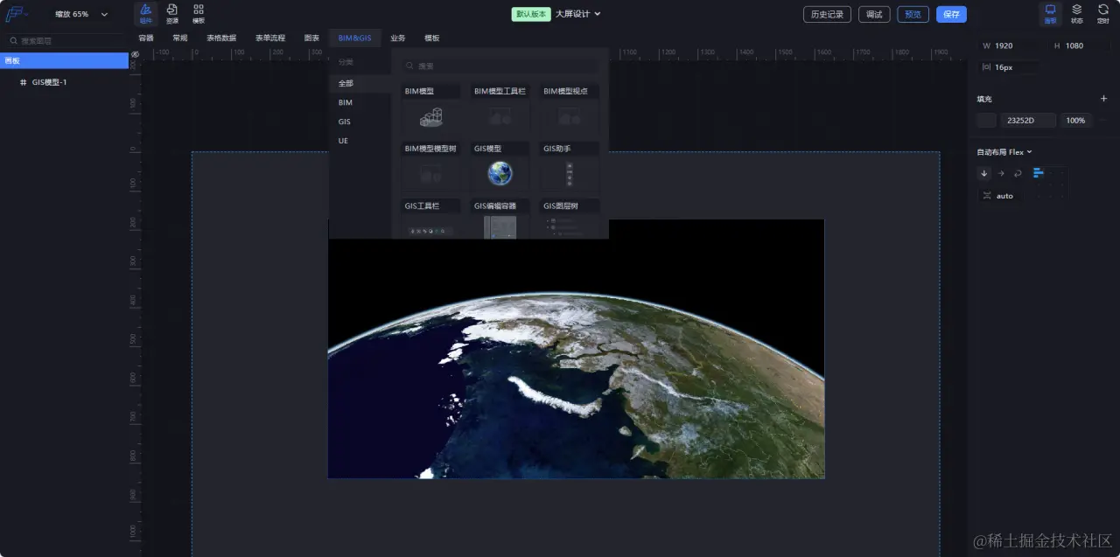Viewport: 1120px width, 557px height.
Task: Click the 调试 debug button
Action: point(874,14)
